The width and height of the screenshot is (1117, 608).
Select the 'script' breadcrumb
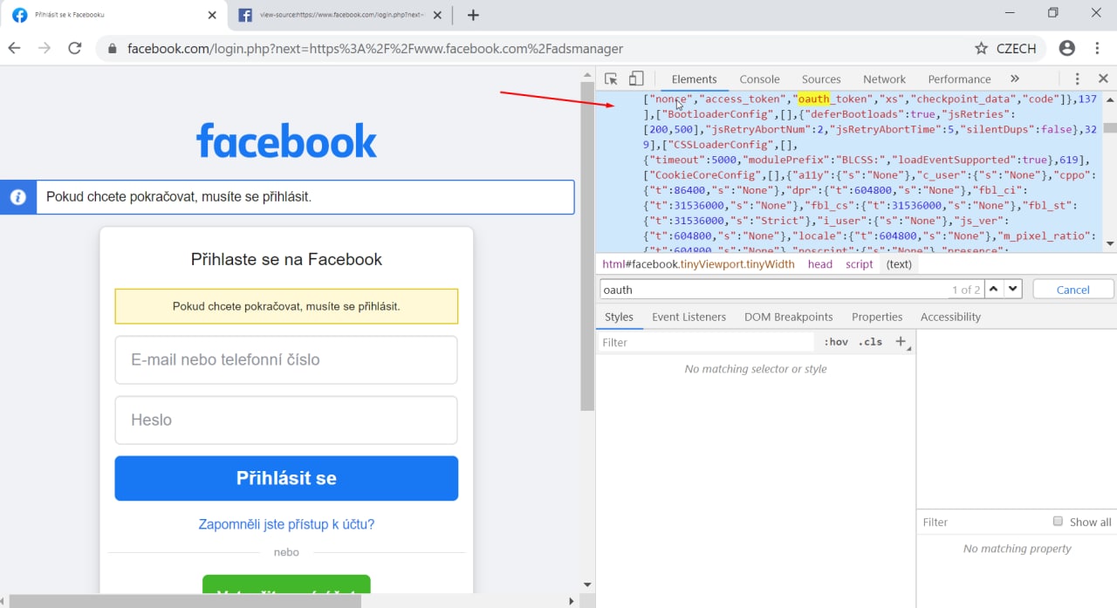click(859, 263)
